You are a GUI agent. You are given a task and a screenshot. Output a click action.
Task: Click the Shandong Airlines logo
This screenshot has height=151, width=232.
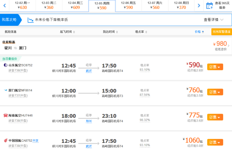coord(5,65)
